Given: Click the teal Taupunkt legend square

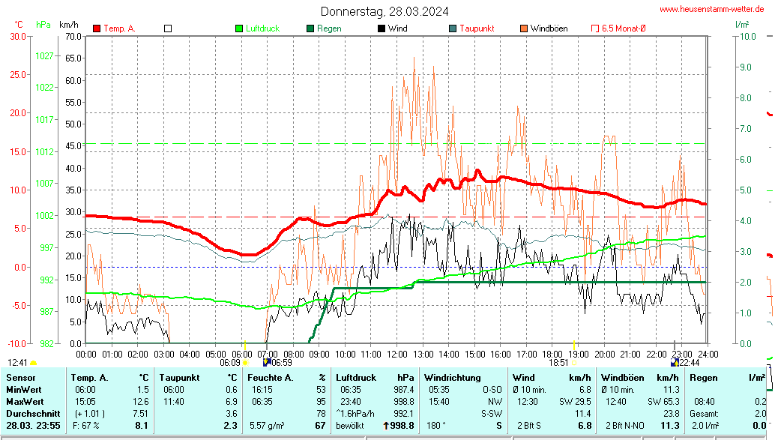Looking at the screenshot, I should click(x=453, y=28).
